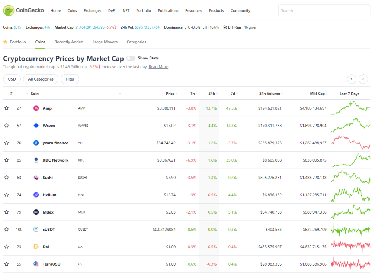Add Helium to favorites via star

(x=7, y=195)
